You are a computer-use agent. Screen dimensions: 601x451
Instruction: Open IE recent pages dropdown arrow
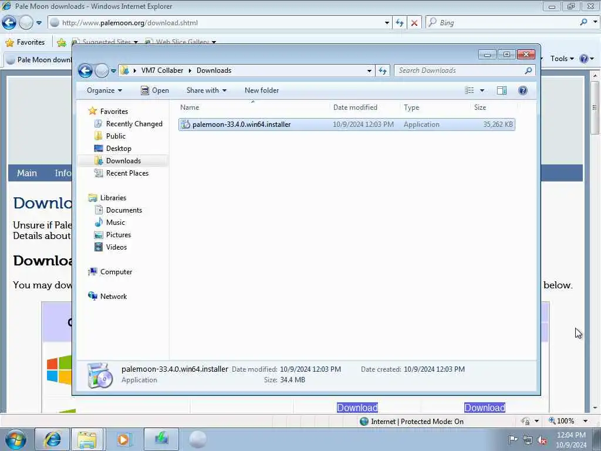click(x=39, y=23)
